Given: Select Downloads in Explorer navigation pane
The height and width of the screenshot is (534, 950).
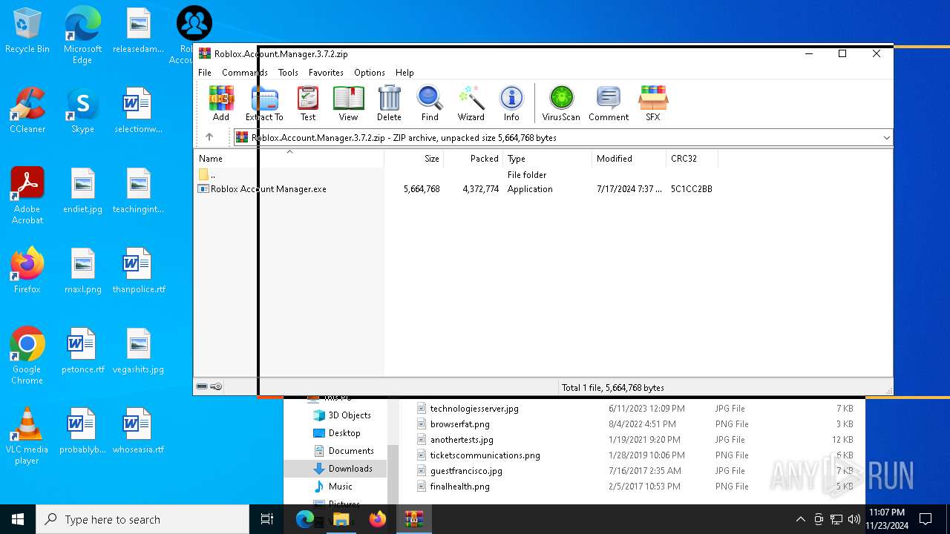Looking at the screenshot, I should [343, 469].
